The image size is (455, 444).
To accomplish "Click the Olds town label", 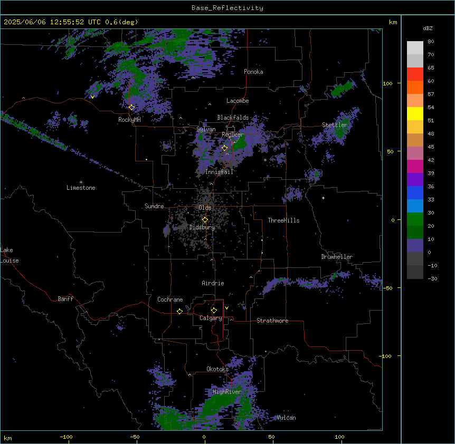I will [205, 208].
